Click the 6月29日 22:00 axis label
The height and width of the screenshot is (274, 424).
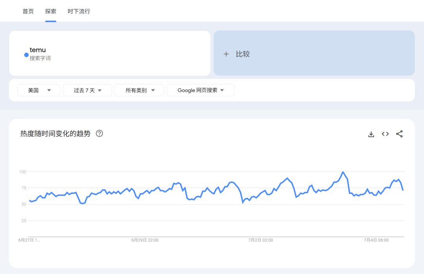[x=144, y=240]
